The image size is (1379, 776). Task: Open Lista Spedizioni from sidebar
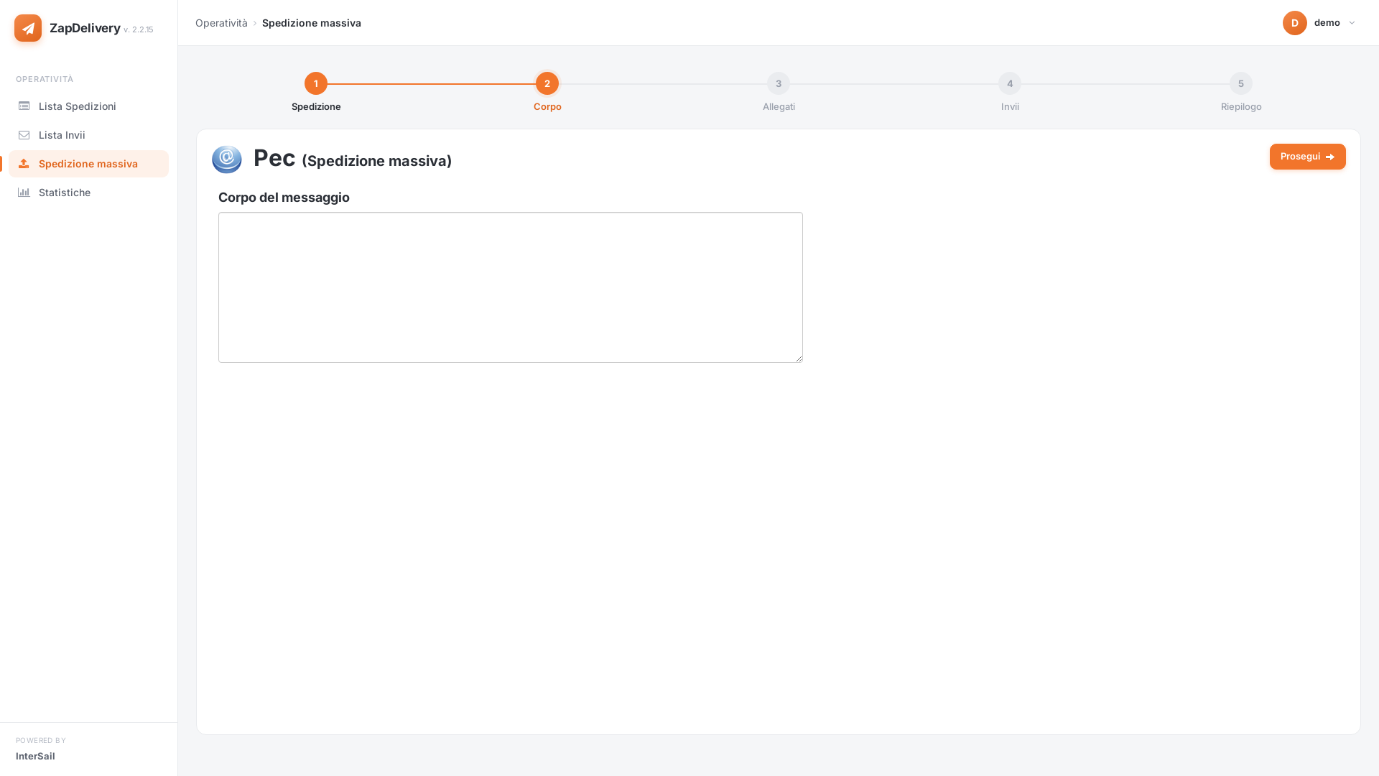[88, 106]
